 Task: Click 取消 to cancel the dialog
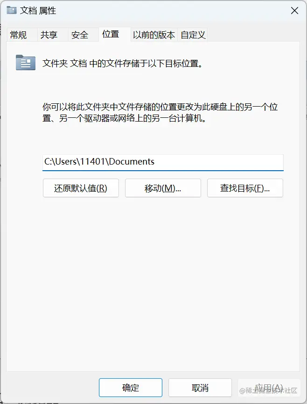200,388
